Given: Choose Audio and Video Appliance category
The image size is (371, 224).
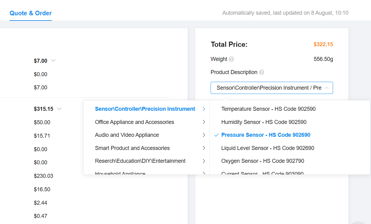Looking at the screenshot, I should pos(127,135).
